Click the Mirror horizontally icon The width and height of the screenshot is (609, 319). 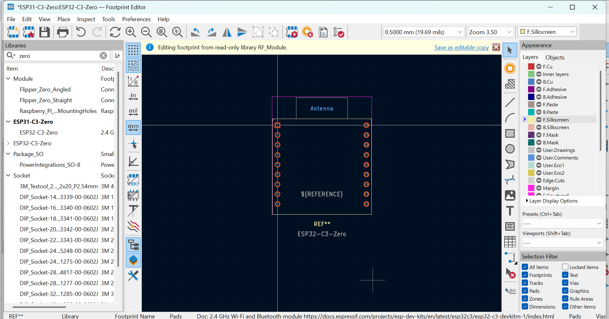(x=227, y=32)
